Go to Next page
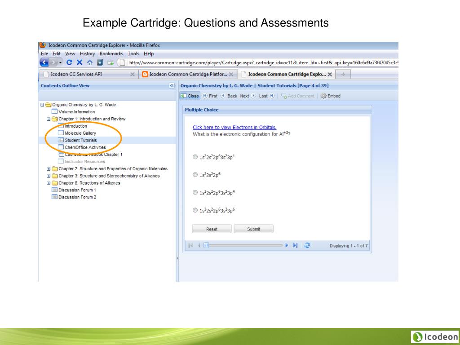 [248, 96]
